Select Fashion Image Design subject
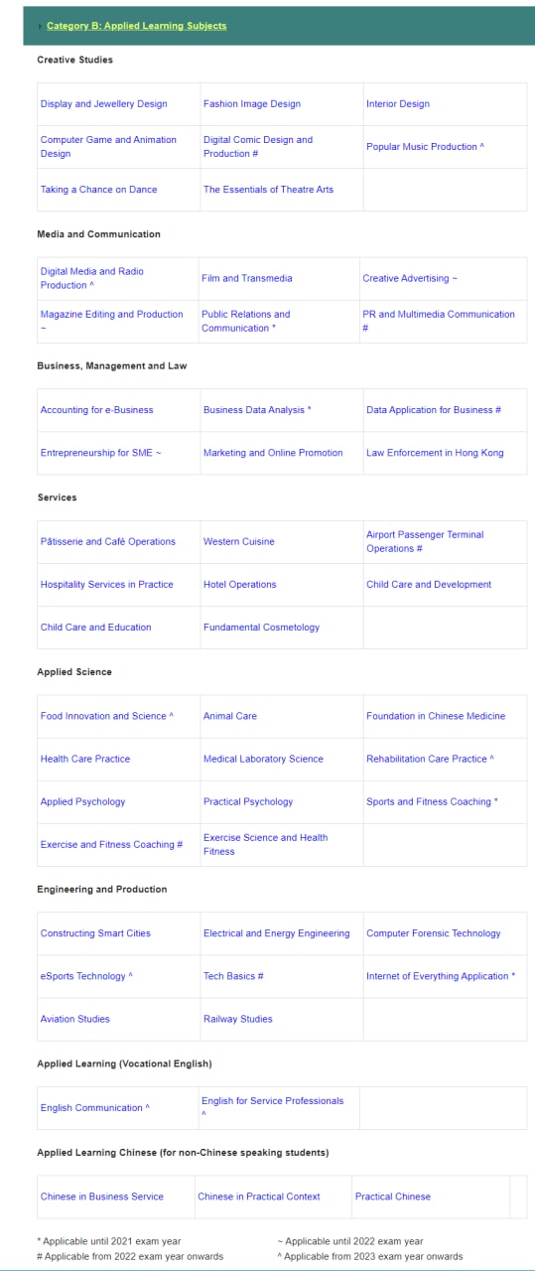The width and height of the screenshot is (535, 1271). (252, 103)
